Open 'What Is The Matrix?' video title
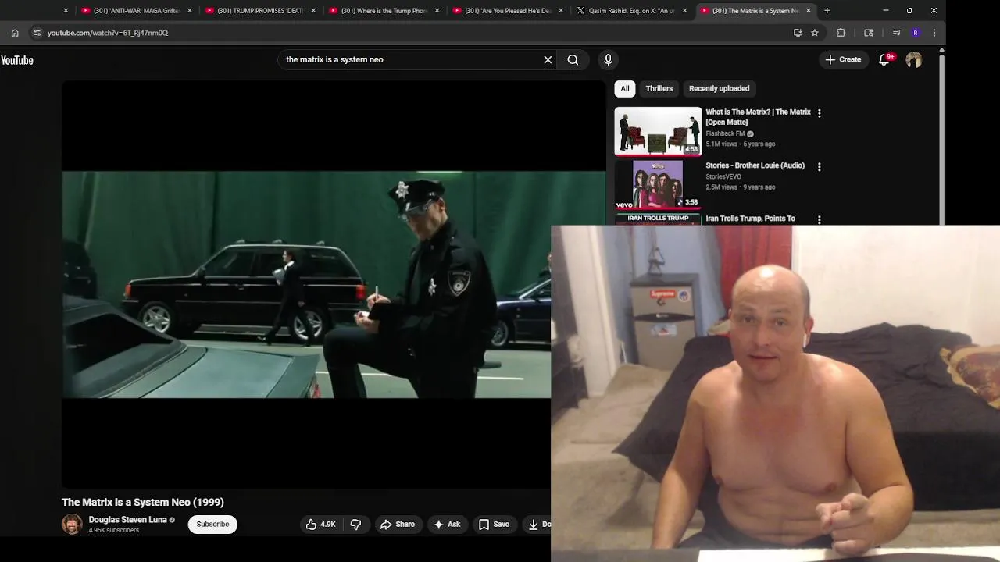The width and height of the screenshot is (1000, 562). (x=758, y=117)
